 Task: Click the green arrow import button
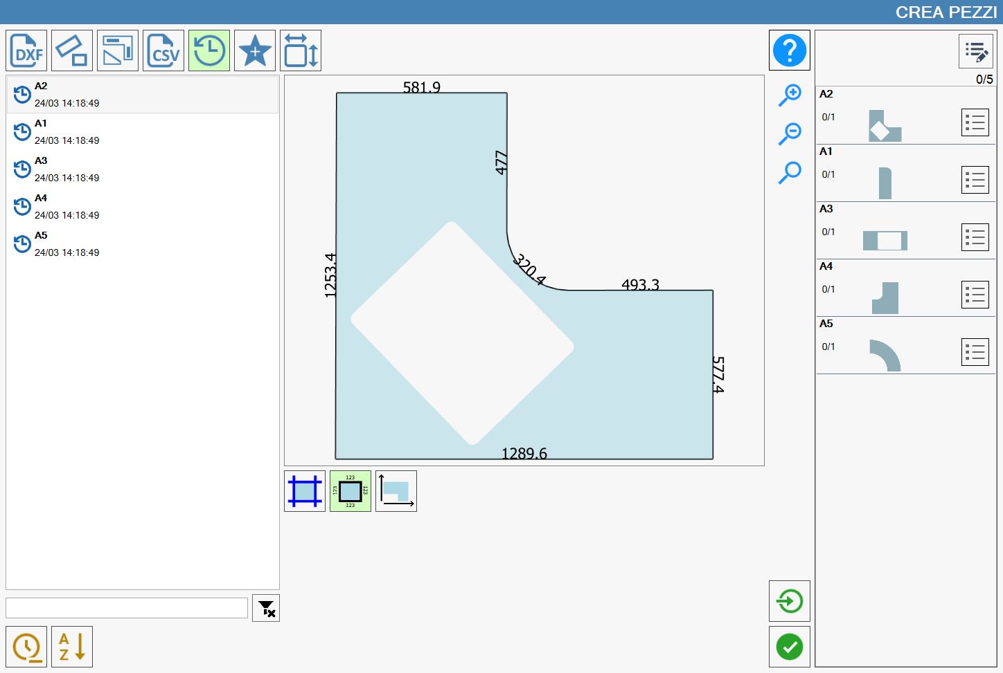790,601
